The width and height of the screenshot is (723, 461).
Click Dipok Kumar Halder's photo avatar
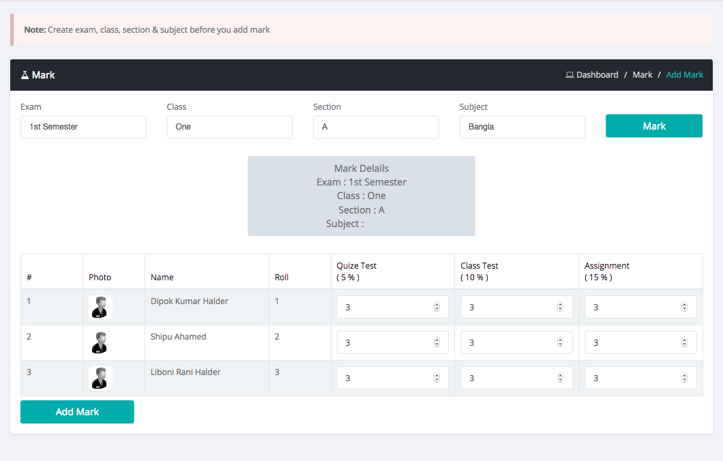tap(100, 307)
